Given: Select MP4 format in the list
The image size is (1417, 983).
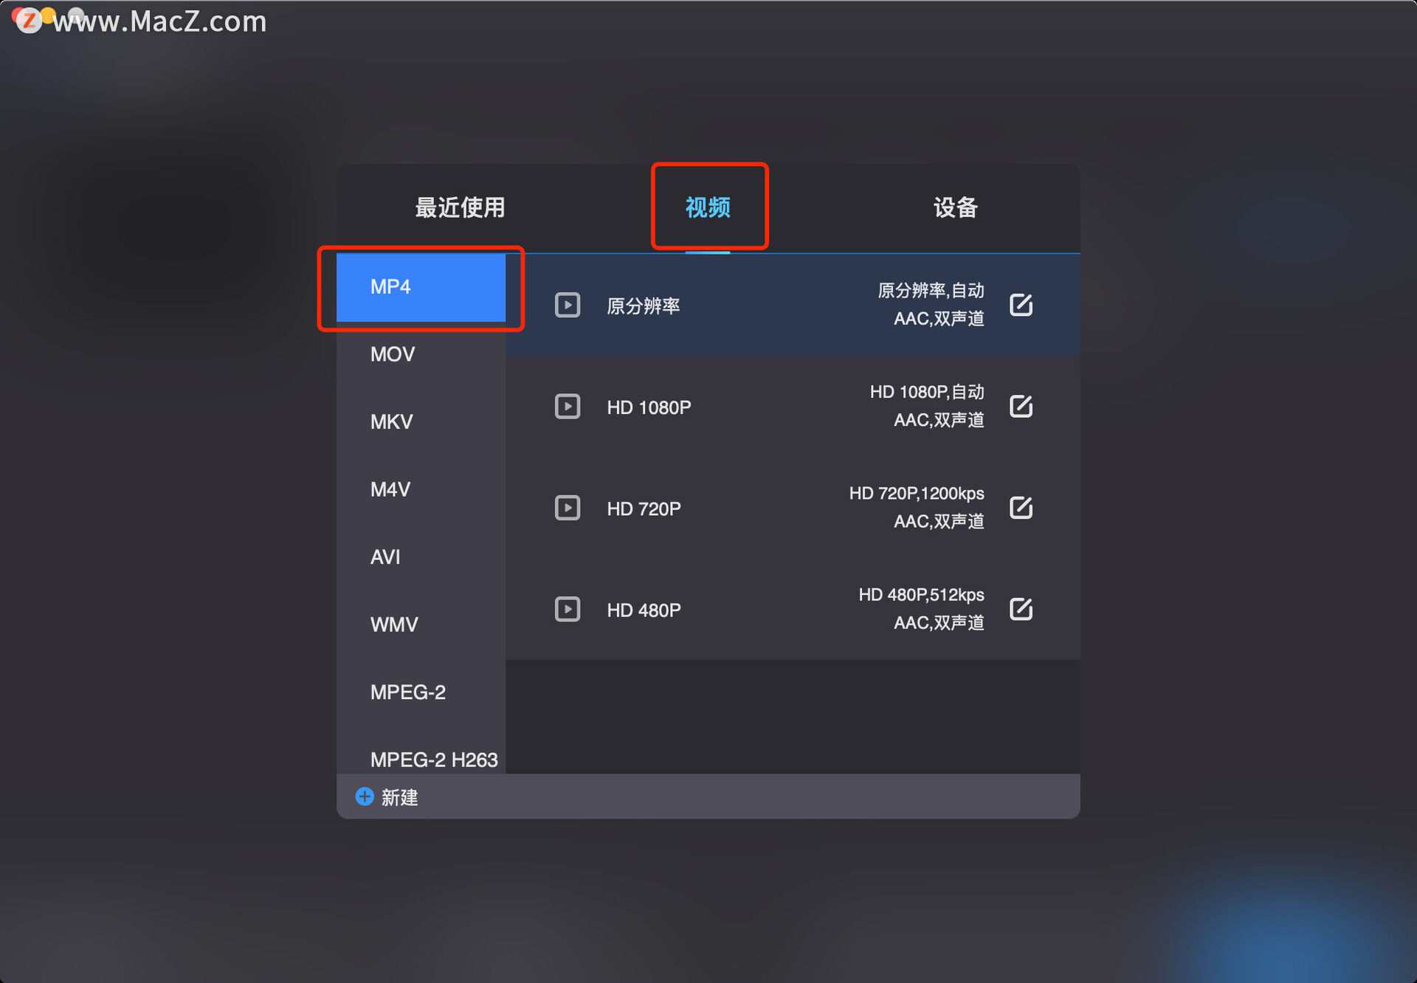Looking at the screenshot, I should (x=421, y=287).
